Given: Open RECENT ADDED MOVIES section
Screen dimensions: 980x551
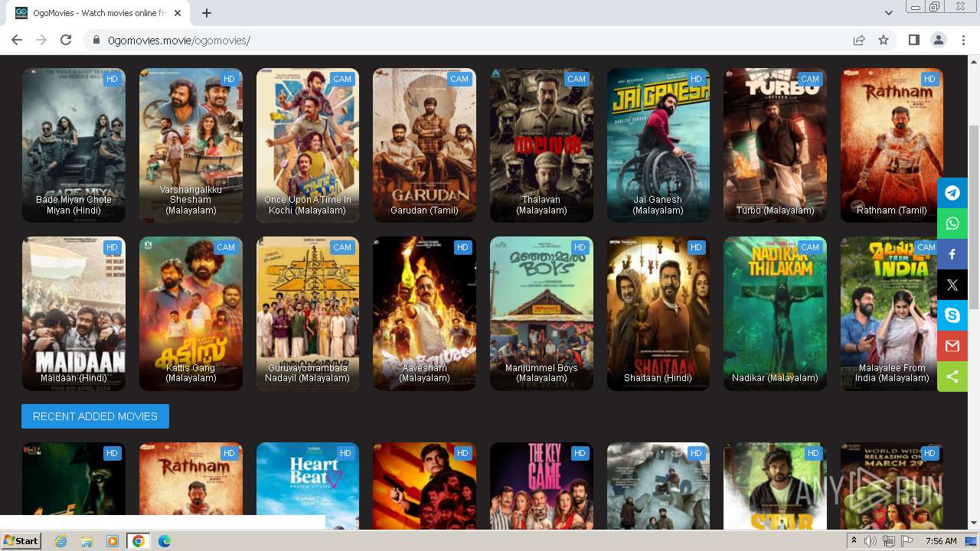Looking at the screenshot, I should [95, 416].
